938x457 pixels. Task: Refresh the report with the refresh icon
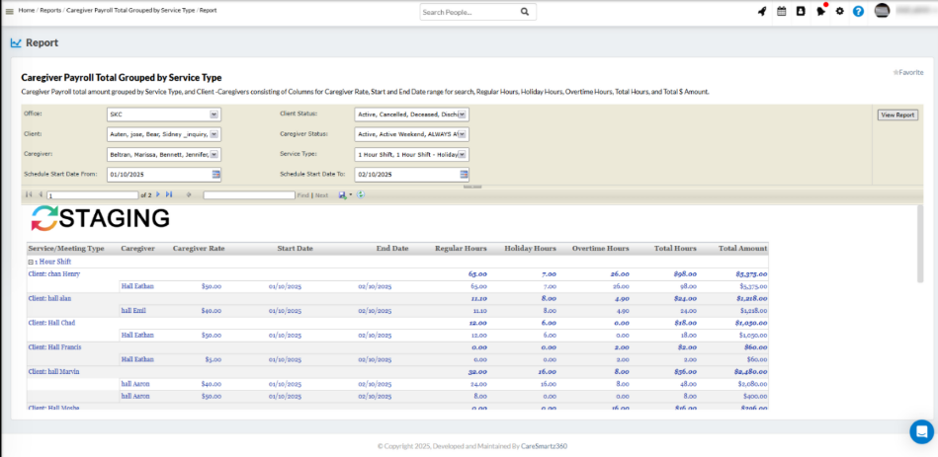(x=361, y=194)
